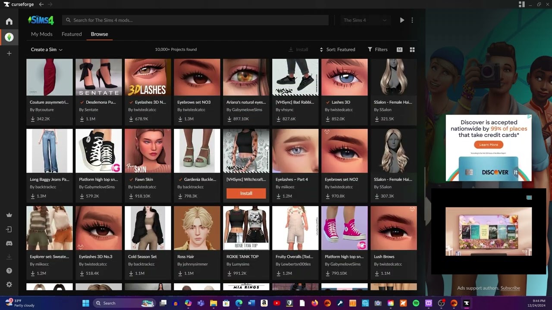Click the [VHSync] Bad Rabbi title

(x=295, y=102)
